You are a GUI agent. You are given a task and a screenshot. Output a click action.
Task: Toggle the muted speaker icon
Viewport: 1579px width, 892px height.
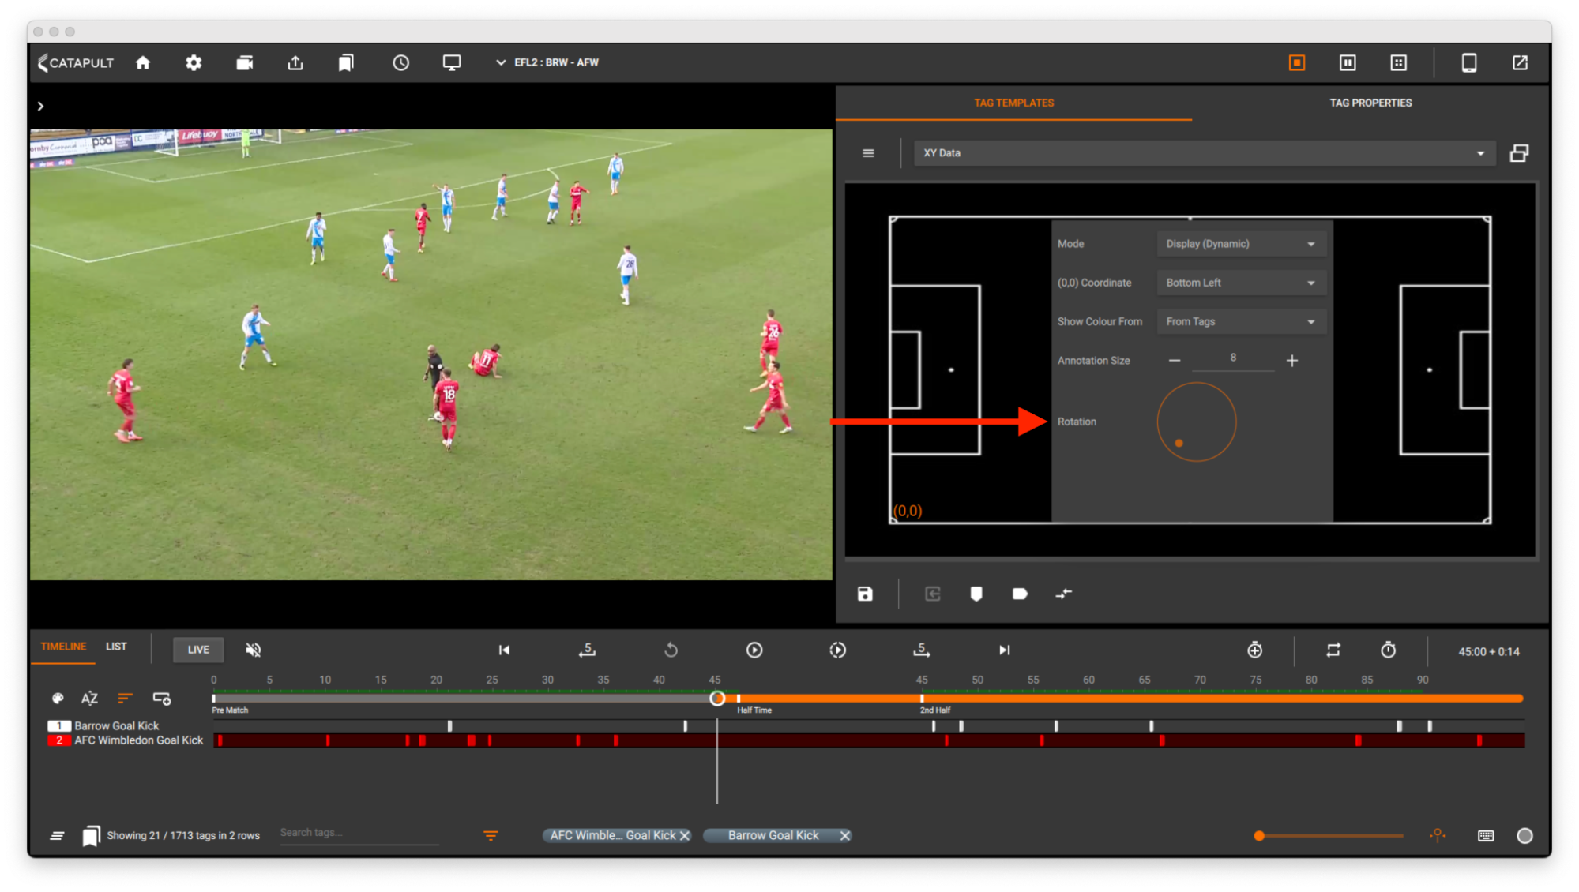point(253,650)
